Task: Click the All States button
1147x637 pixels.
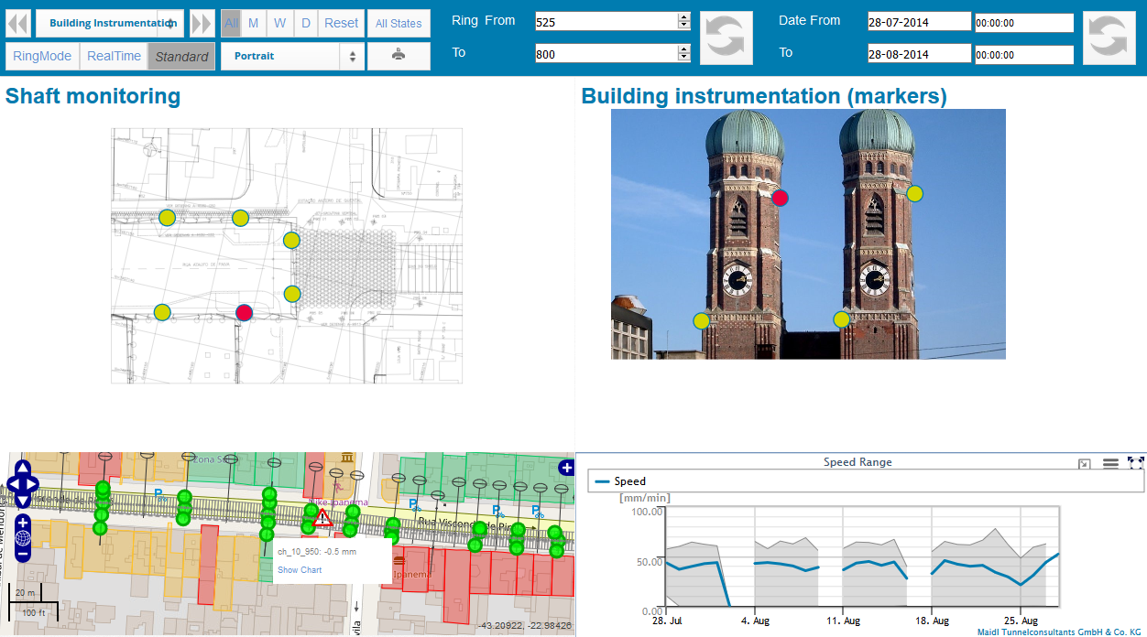Action: (x=399, y=23)
